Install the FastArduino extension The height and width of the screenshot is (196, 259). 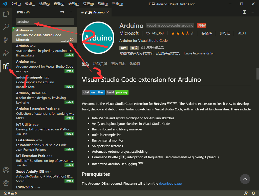pos(69,149)
